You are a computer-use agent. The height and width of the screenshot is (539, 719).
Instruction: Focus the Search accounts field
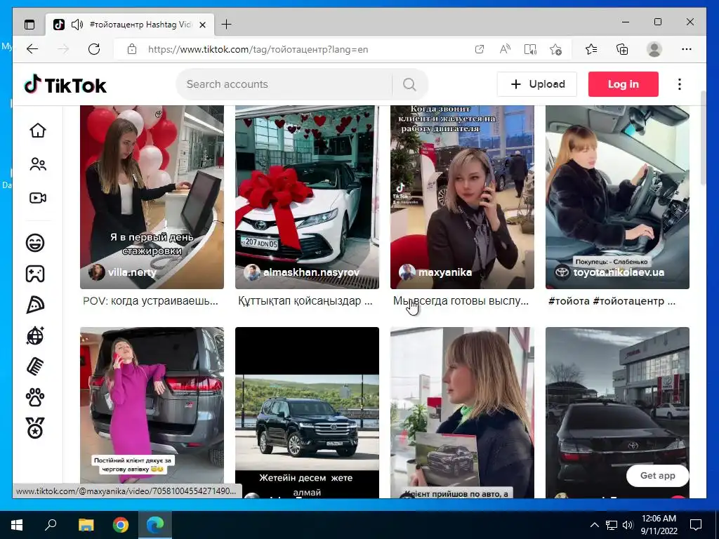point(284,84)
